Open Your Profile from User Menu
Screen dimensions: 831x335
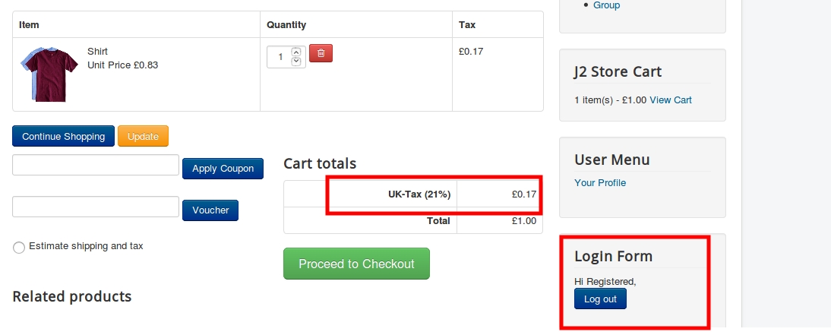tap(600, 183)
